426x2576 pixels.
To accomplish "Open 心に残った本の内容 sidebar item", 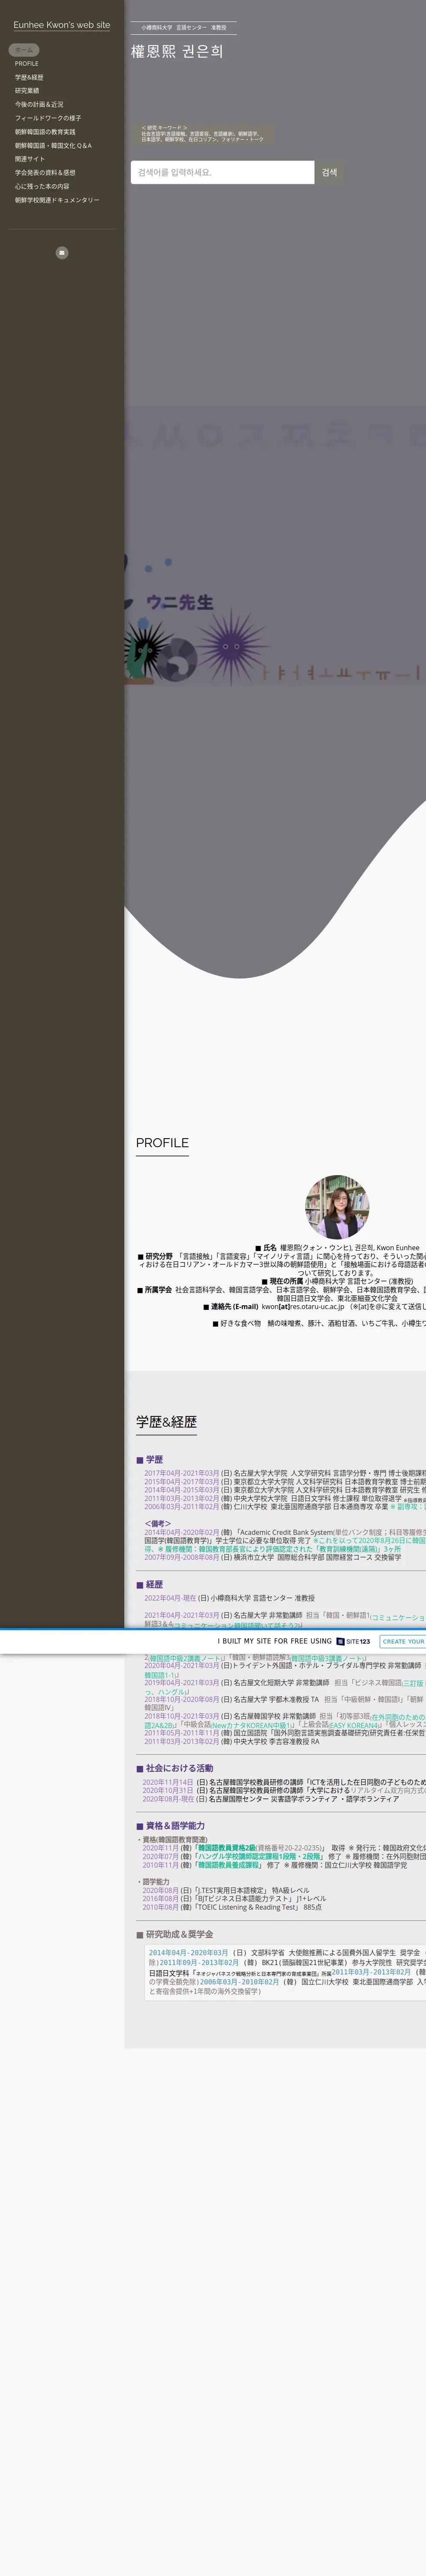I will coord(42,186).
